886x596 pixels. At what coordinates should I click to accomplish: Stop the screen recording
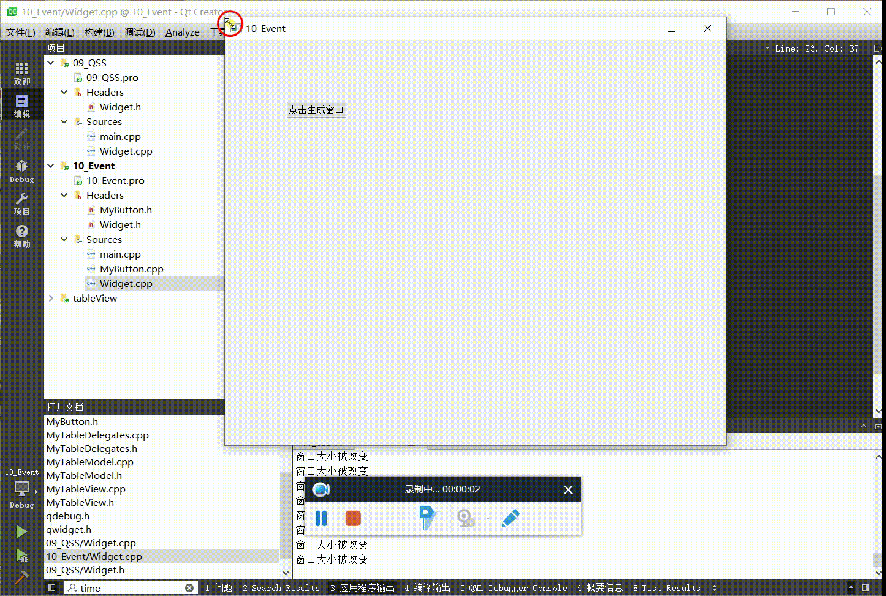(x=353, y=519)
